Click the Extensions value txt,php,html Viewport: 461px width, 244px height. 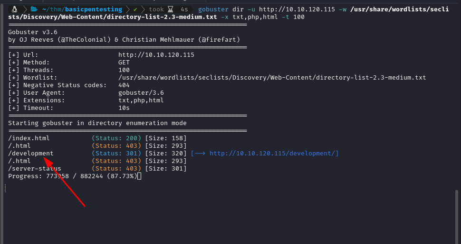pos(141,100)
